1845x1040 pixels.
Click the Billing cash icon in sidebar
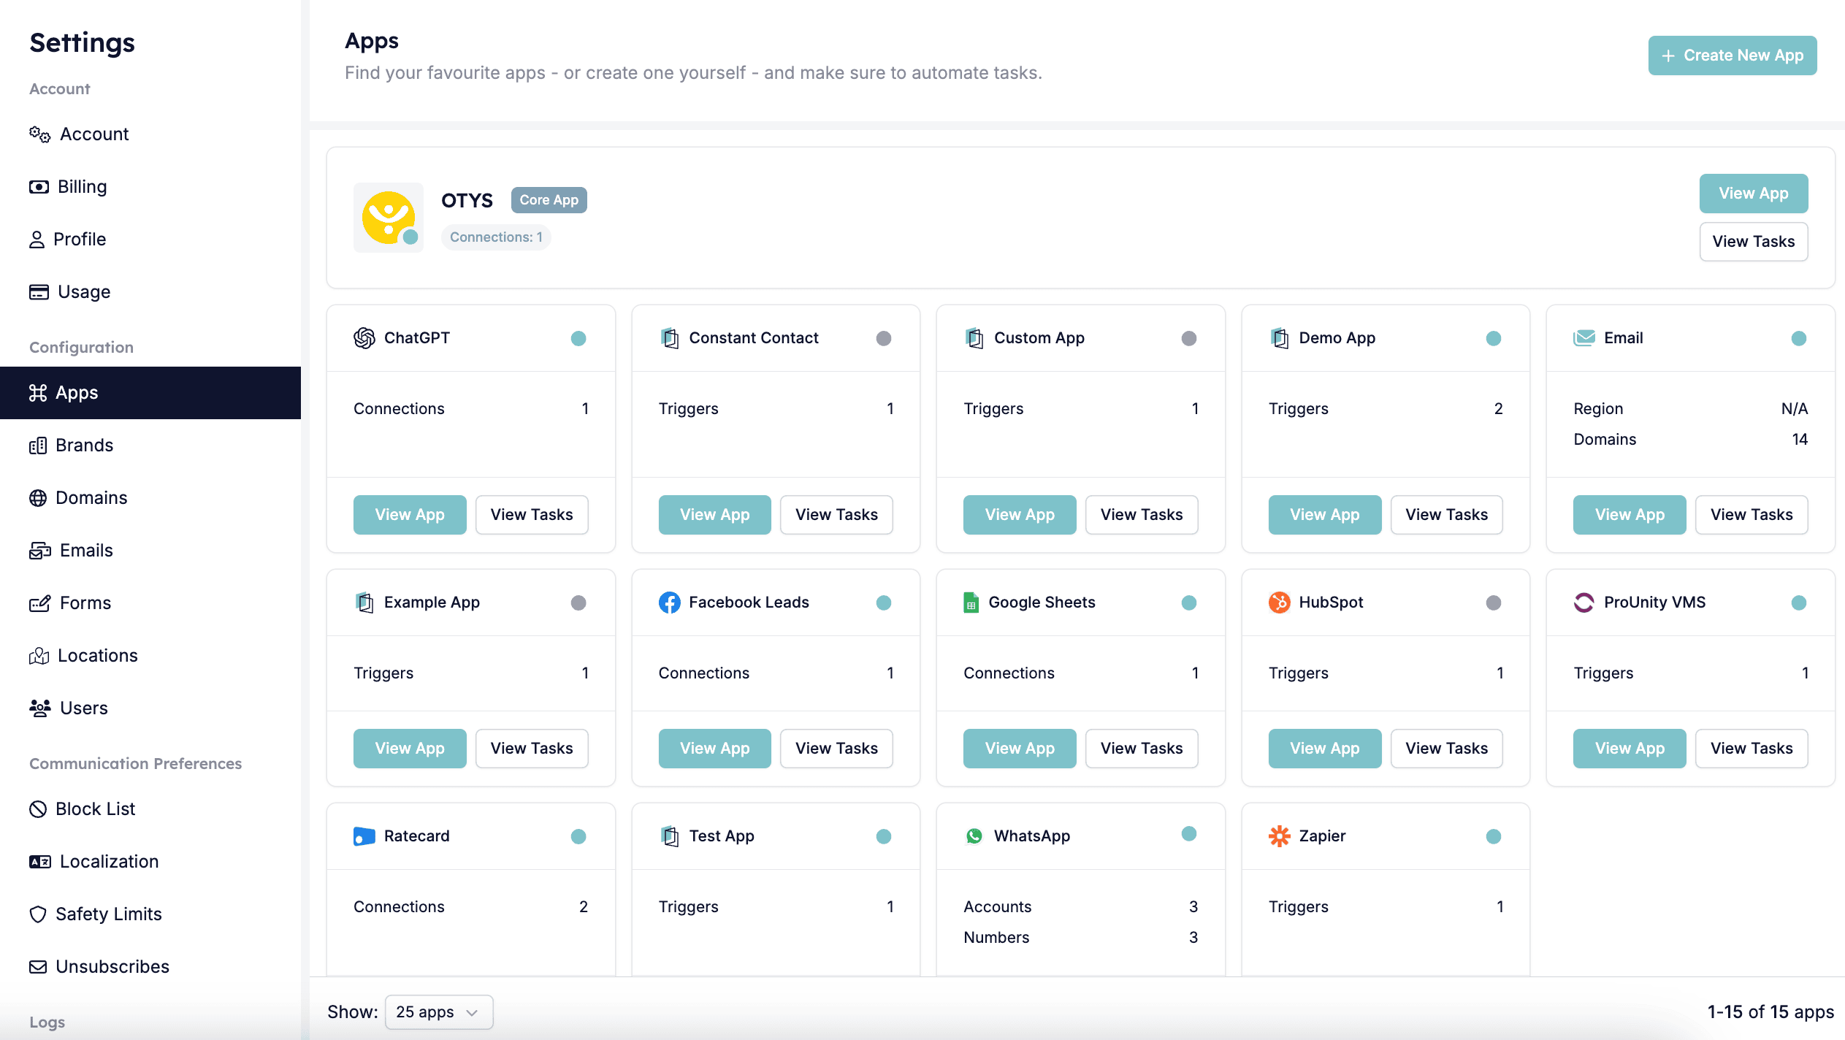click(39, 187)
